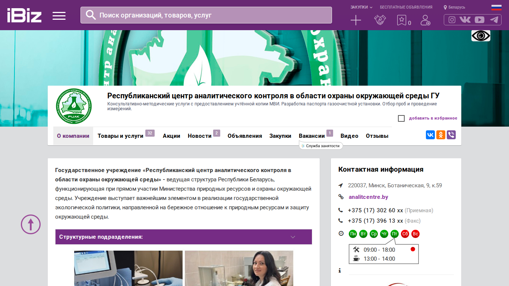
Task: Click the working hours clock icon
Action: pos(341,233)
